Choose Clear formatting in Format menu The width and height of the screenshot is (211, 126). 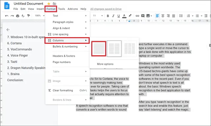67,90
